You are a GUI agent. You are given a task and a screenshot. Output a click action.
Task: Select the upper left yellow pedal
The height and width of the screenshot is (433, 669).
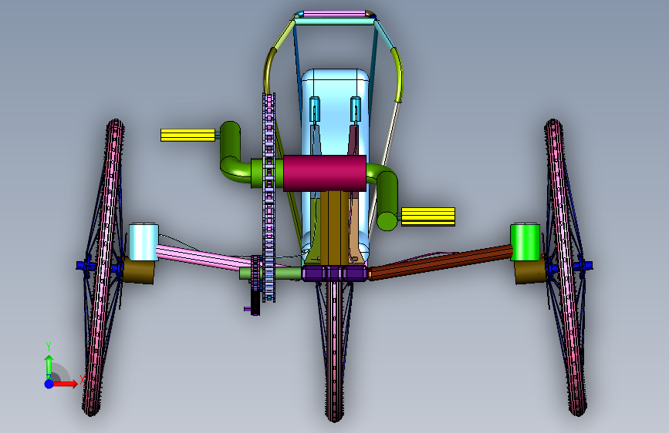[188, 135]
